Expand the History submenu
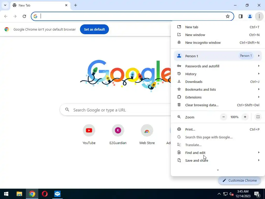Screen dimensions: 265x199 click(218, 74)
